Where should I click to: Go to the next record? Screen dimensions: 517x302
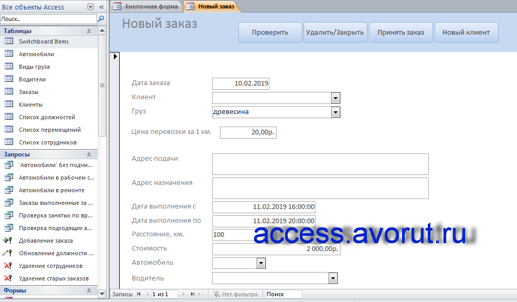point(184,294)
